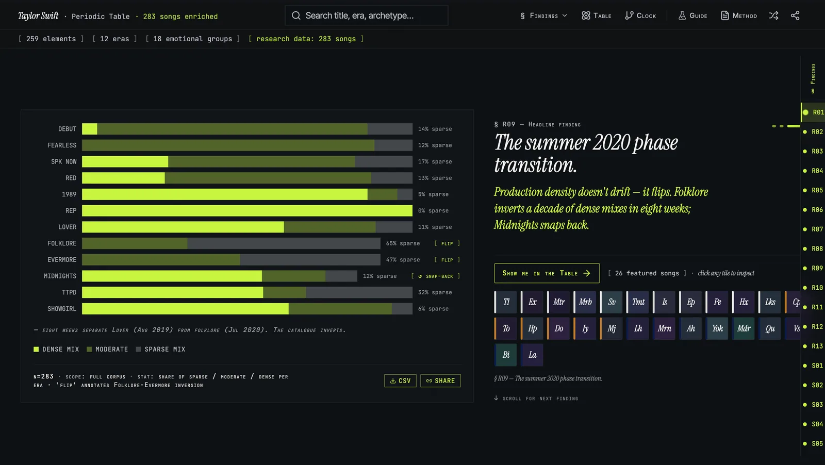Click the Mrn song tile

coord(664,328)
